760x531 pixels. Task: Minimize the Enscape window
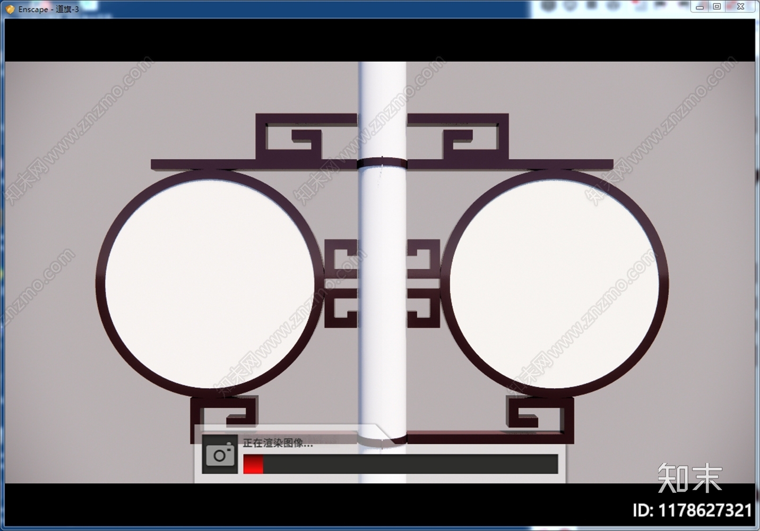point(699,7)
